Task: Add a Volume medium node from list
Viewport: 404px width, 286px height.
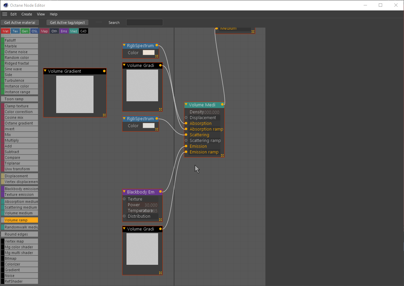Action: point(20,213)
